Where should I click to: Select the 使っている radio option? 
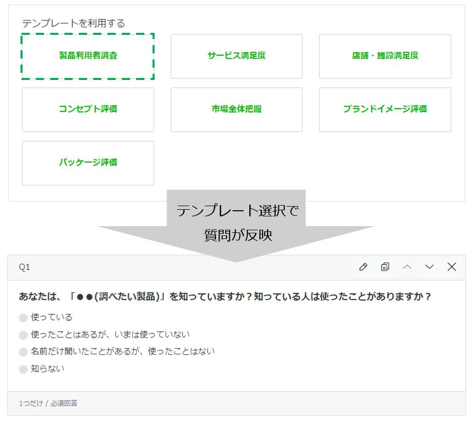click(x=23, y=318)
